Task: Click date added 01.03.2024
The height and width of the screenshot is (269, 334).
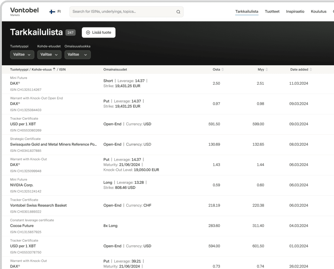Action: click(299, 246)
